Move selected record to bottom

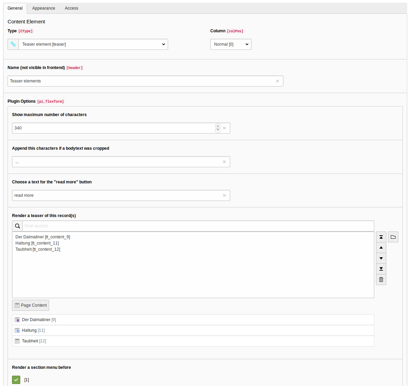(x=381, y=269)
